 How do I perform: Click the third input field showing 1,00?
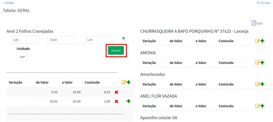pyautogui.click(x=99, y=40)
